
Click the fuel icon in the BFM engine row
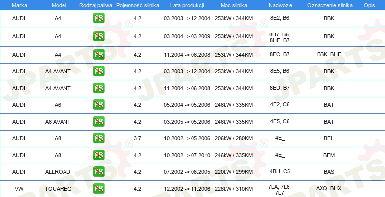(98, 155)
